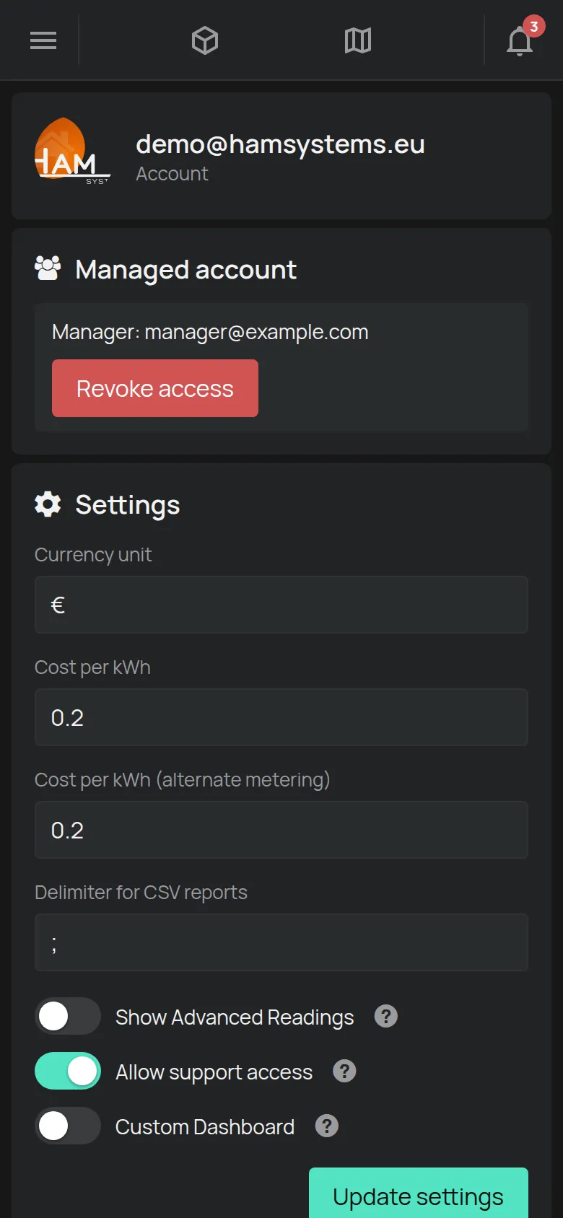The image size is (563, 1218).
Task: Focus the Cost per kWh field
Action: [x=281, y=717]
